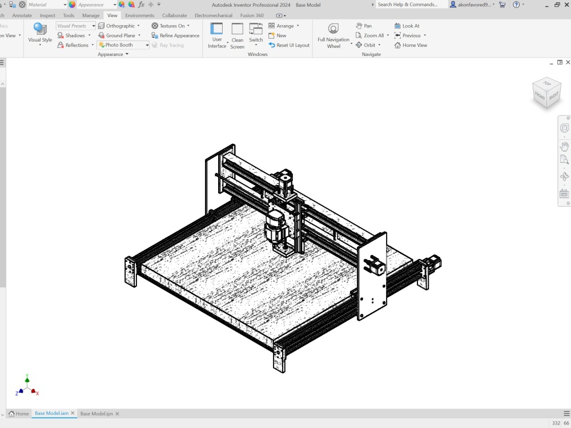This screenshot has width=571, height=428.
Task: Click Refine Appearance
Action: click(175, 35)
